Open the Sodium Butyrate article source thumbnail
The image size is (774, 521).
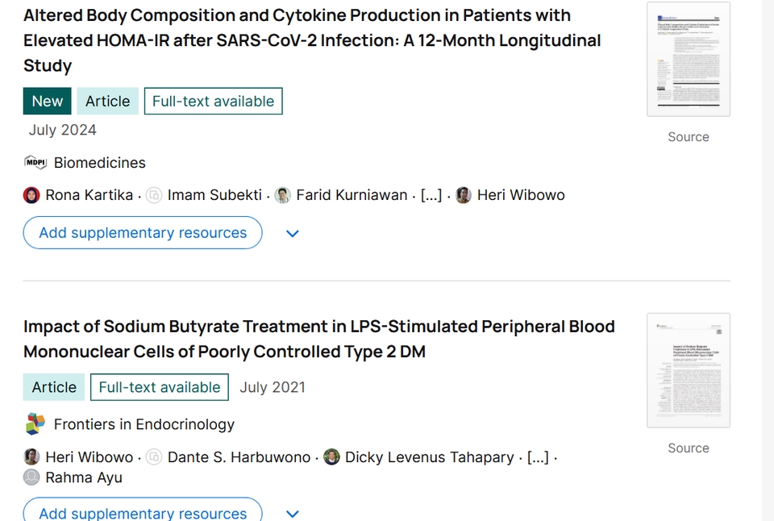coord(689,370)
